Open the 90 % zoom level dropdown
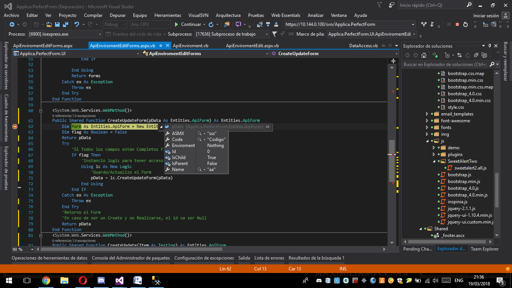512x288 pixels. click(32, 249)
